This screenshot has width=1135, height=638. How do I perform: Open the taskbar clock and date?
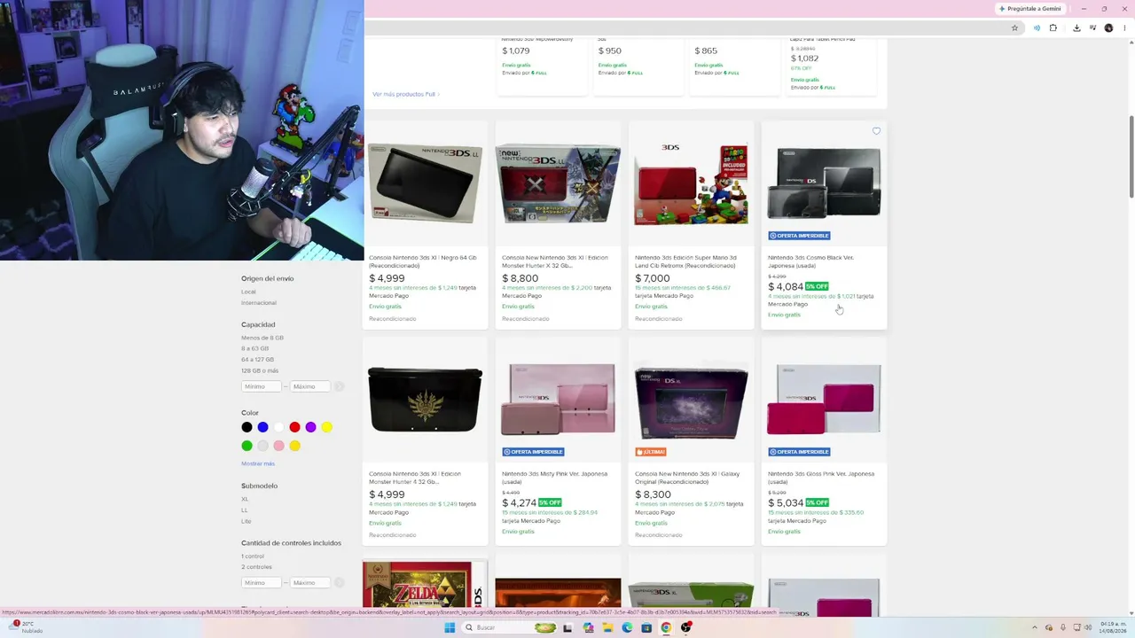pyautogui.click(x=1113, y=627)
